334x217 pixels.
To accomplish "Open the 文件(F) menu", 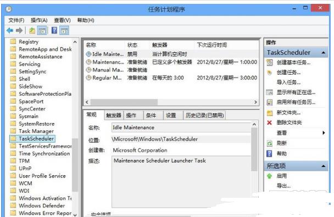I will [x=16, y=20].
